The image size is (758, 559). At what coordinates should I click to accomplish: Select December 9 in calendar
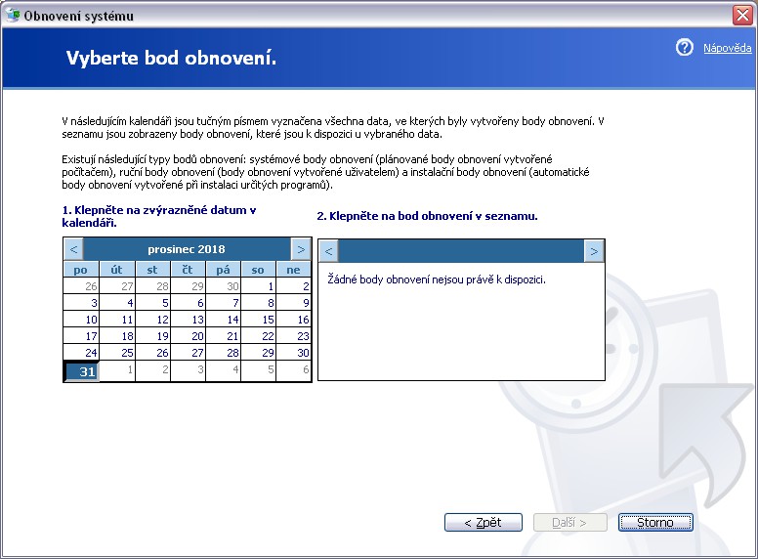[x=294, y=303]
